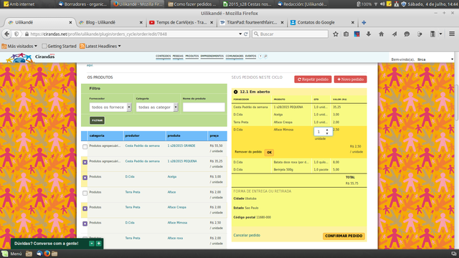Open the Fornecedor filter dropdown
Viewport: 459px width, 258px height.
tap(110, 107)
